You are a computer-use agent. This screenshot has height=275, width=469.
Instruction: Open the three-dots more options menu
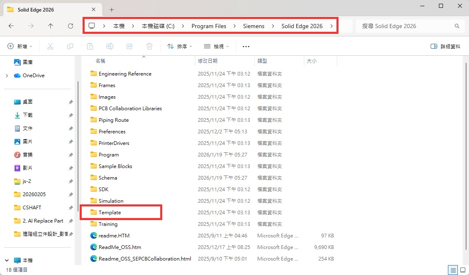(x=246, y=46)
